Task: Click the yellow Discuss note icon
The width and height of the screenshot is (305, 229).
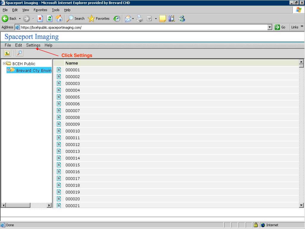Action: click(162, 19)
